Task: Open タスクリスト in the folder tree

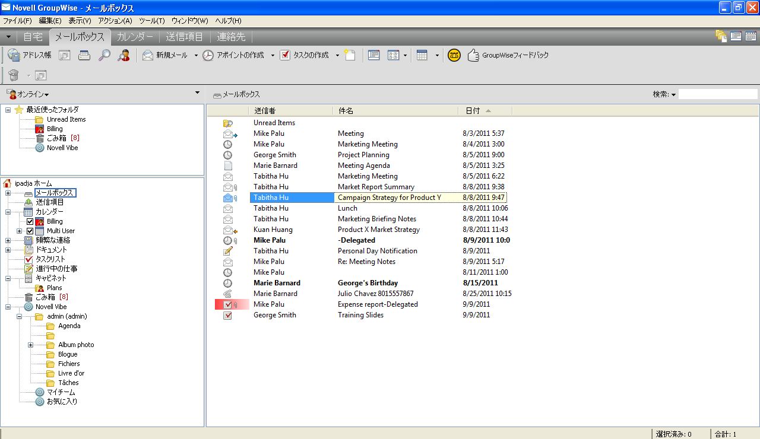Action: point(50,259)
